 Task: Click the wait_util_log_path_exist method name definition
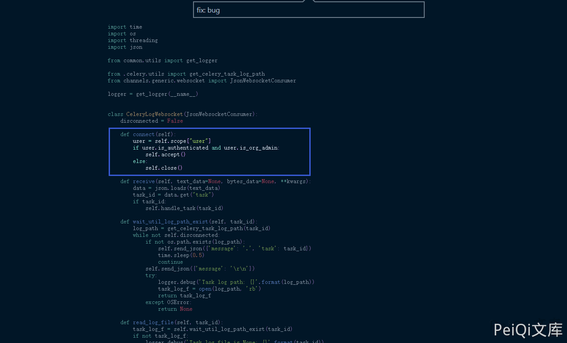(170, 222)
